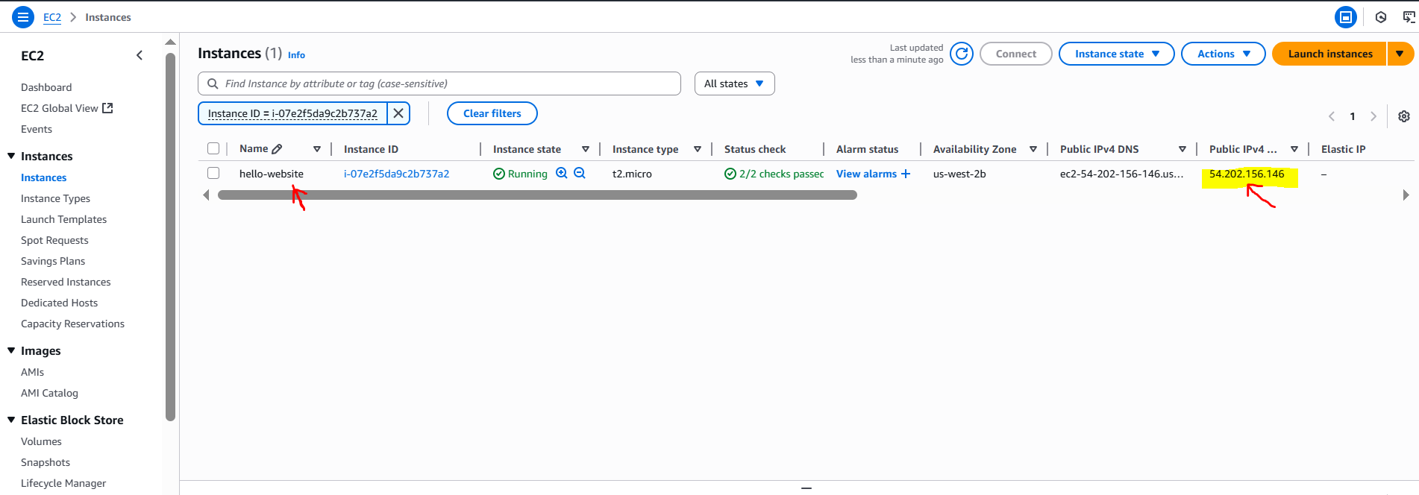Collapse the EC2 sidebar with the arrow

(140, 55)
